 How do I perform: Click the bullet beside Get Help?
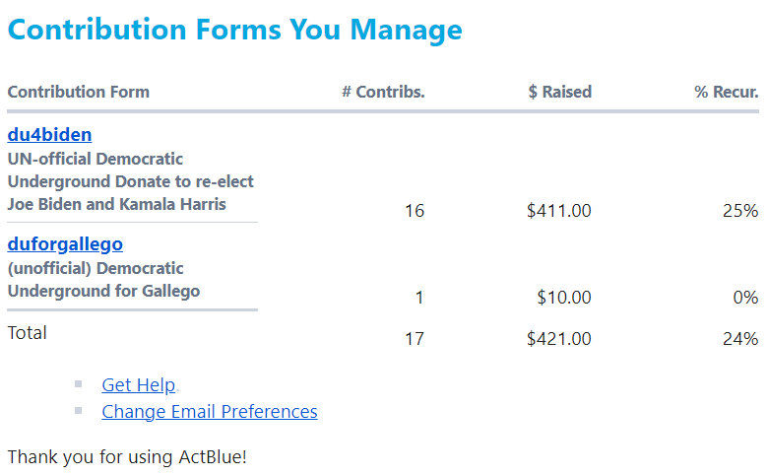(79, 384)
